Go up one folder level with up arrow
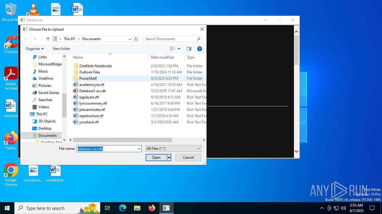 click(x=48, y=39)
